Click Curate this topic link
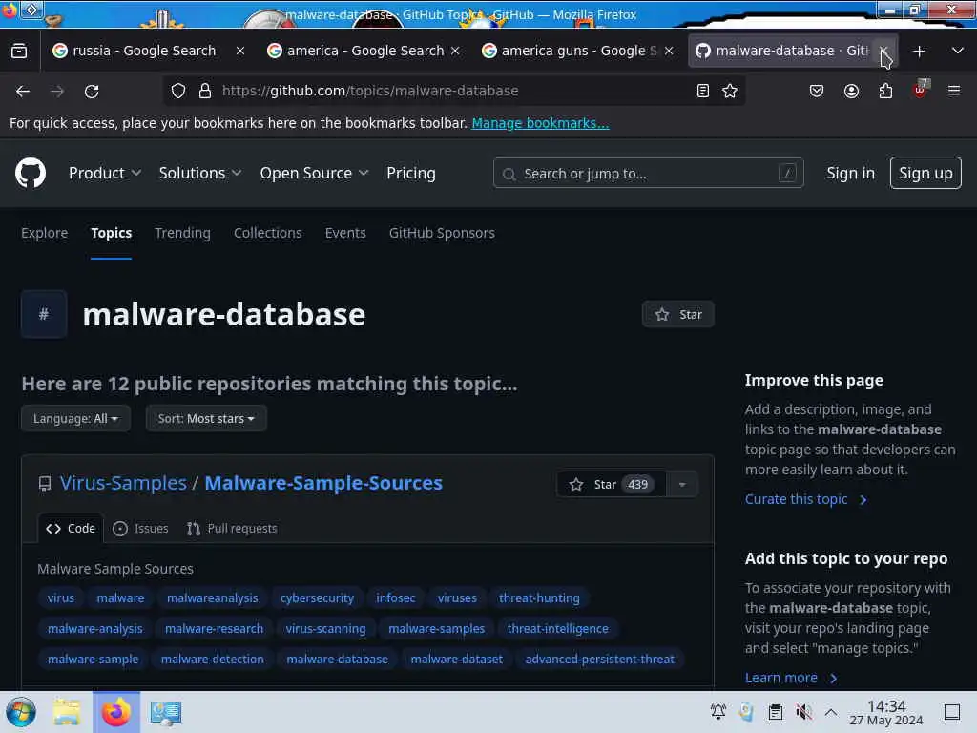The height and width of the screenshot is (733, 977). 805,499
